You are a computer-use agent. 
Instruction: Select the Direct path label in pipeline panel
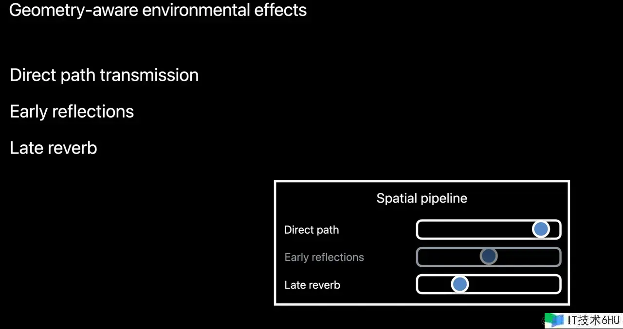click(x=311, y=230)
